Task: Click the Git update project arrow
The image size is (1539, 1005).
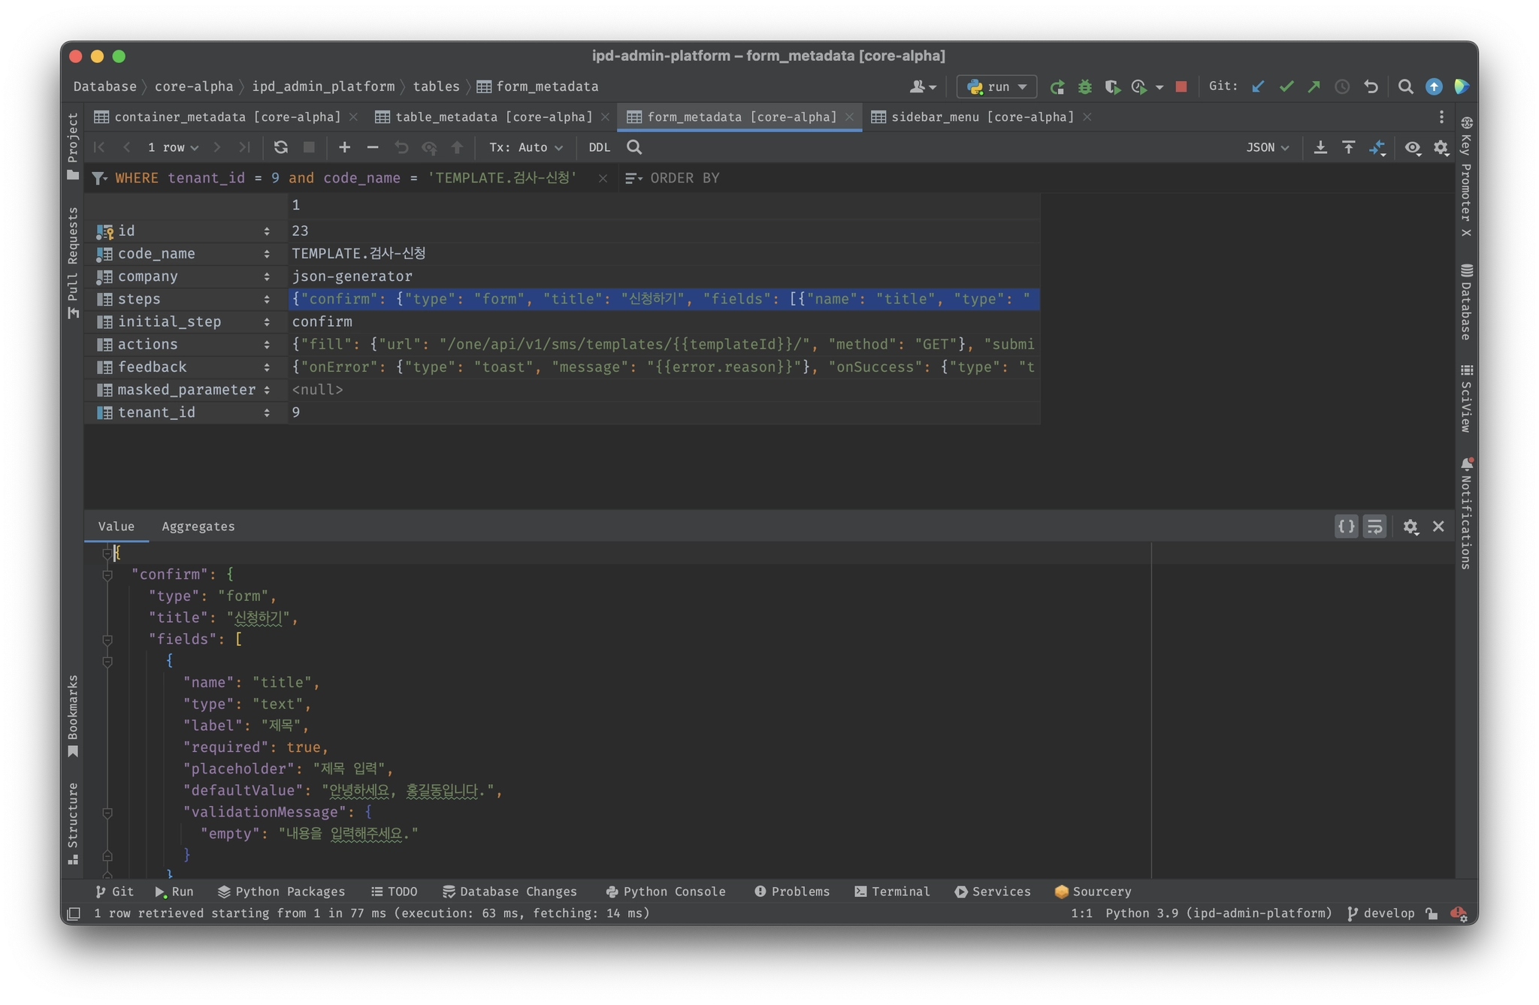Action: 1258,86
